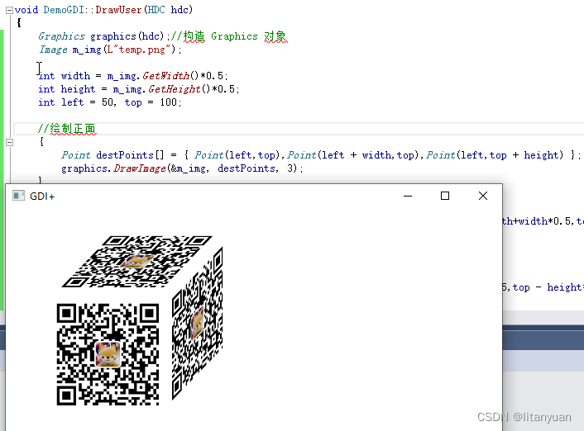The height and width of the screenshot is (431, 584).
Task: Click the "DrawUser" function name
Action: click(118, 10)
